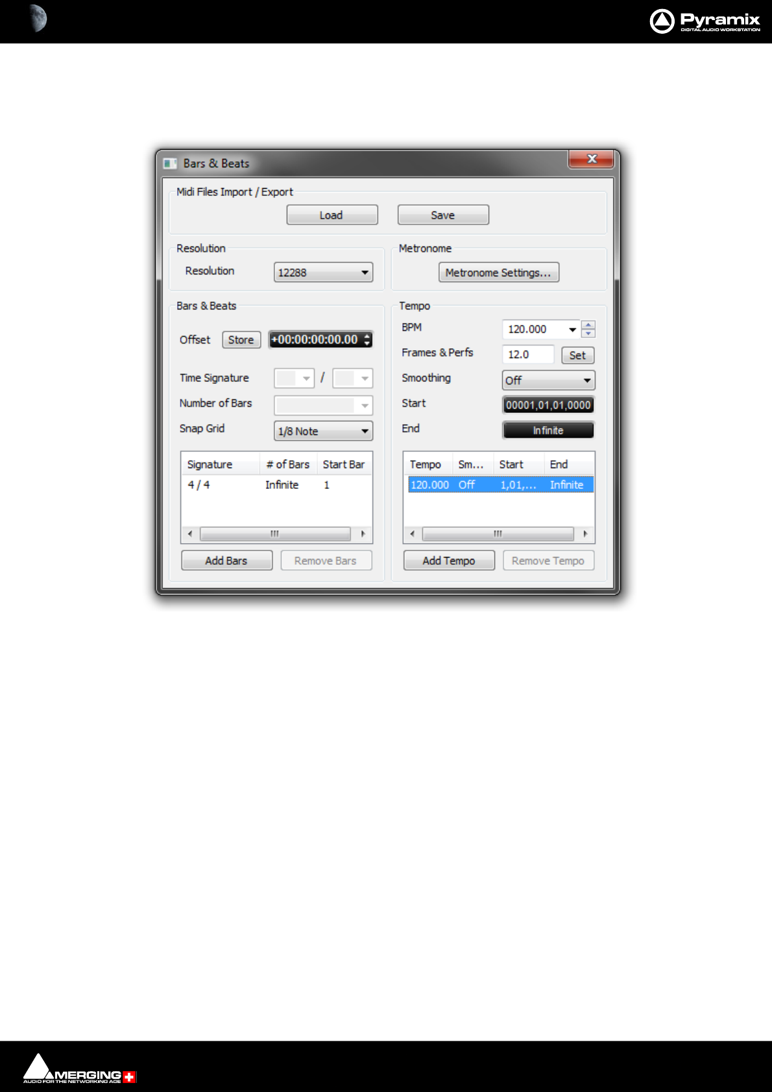Click the Frames & Perfs value field
Screen dimensions: 772x1092
[x=528, y=355]
